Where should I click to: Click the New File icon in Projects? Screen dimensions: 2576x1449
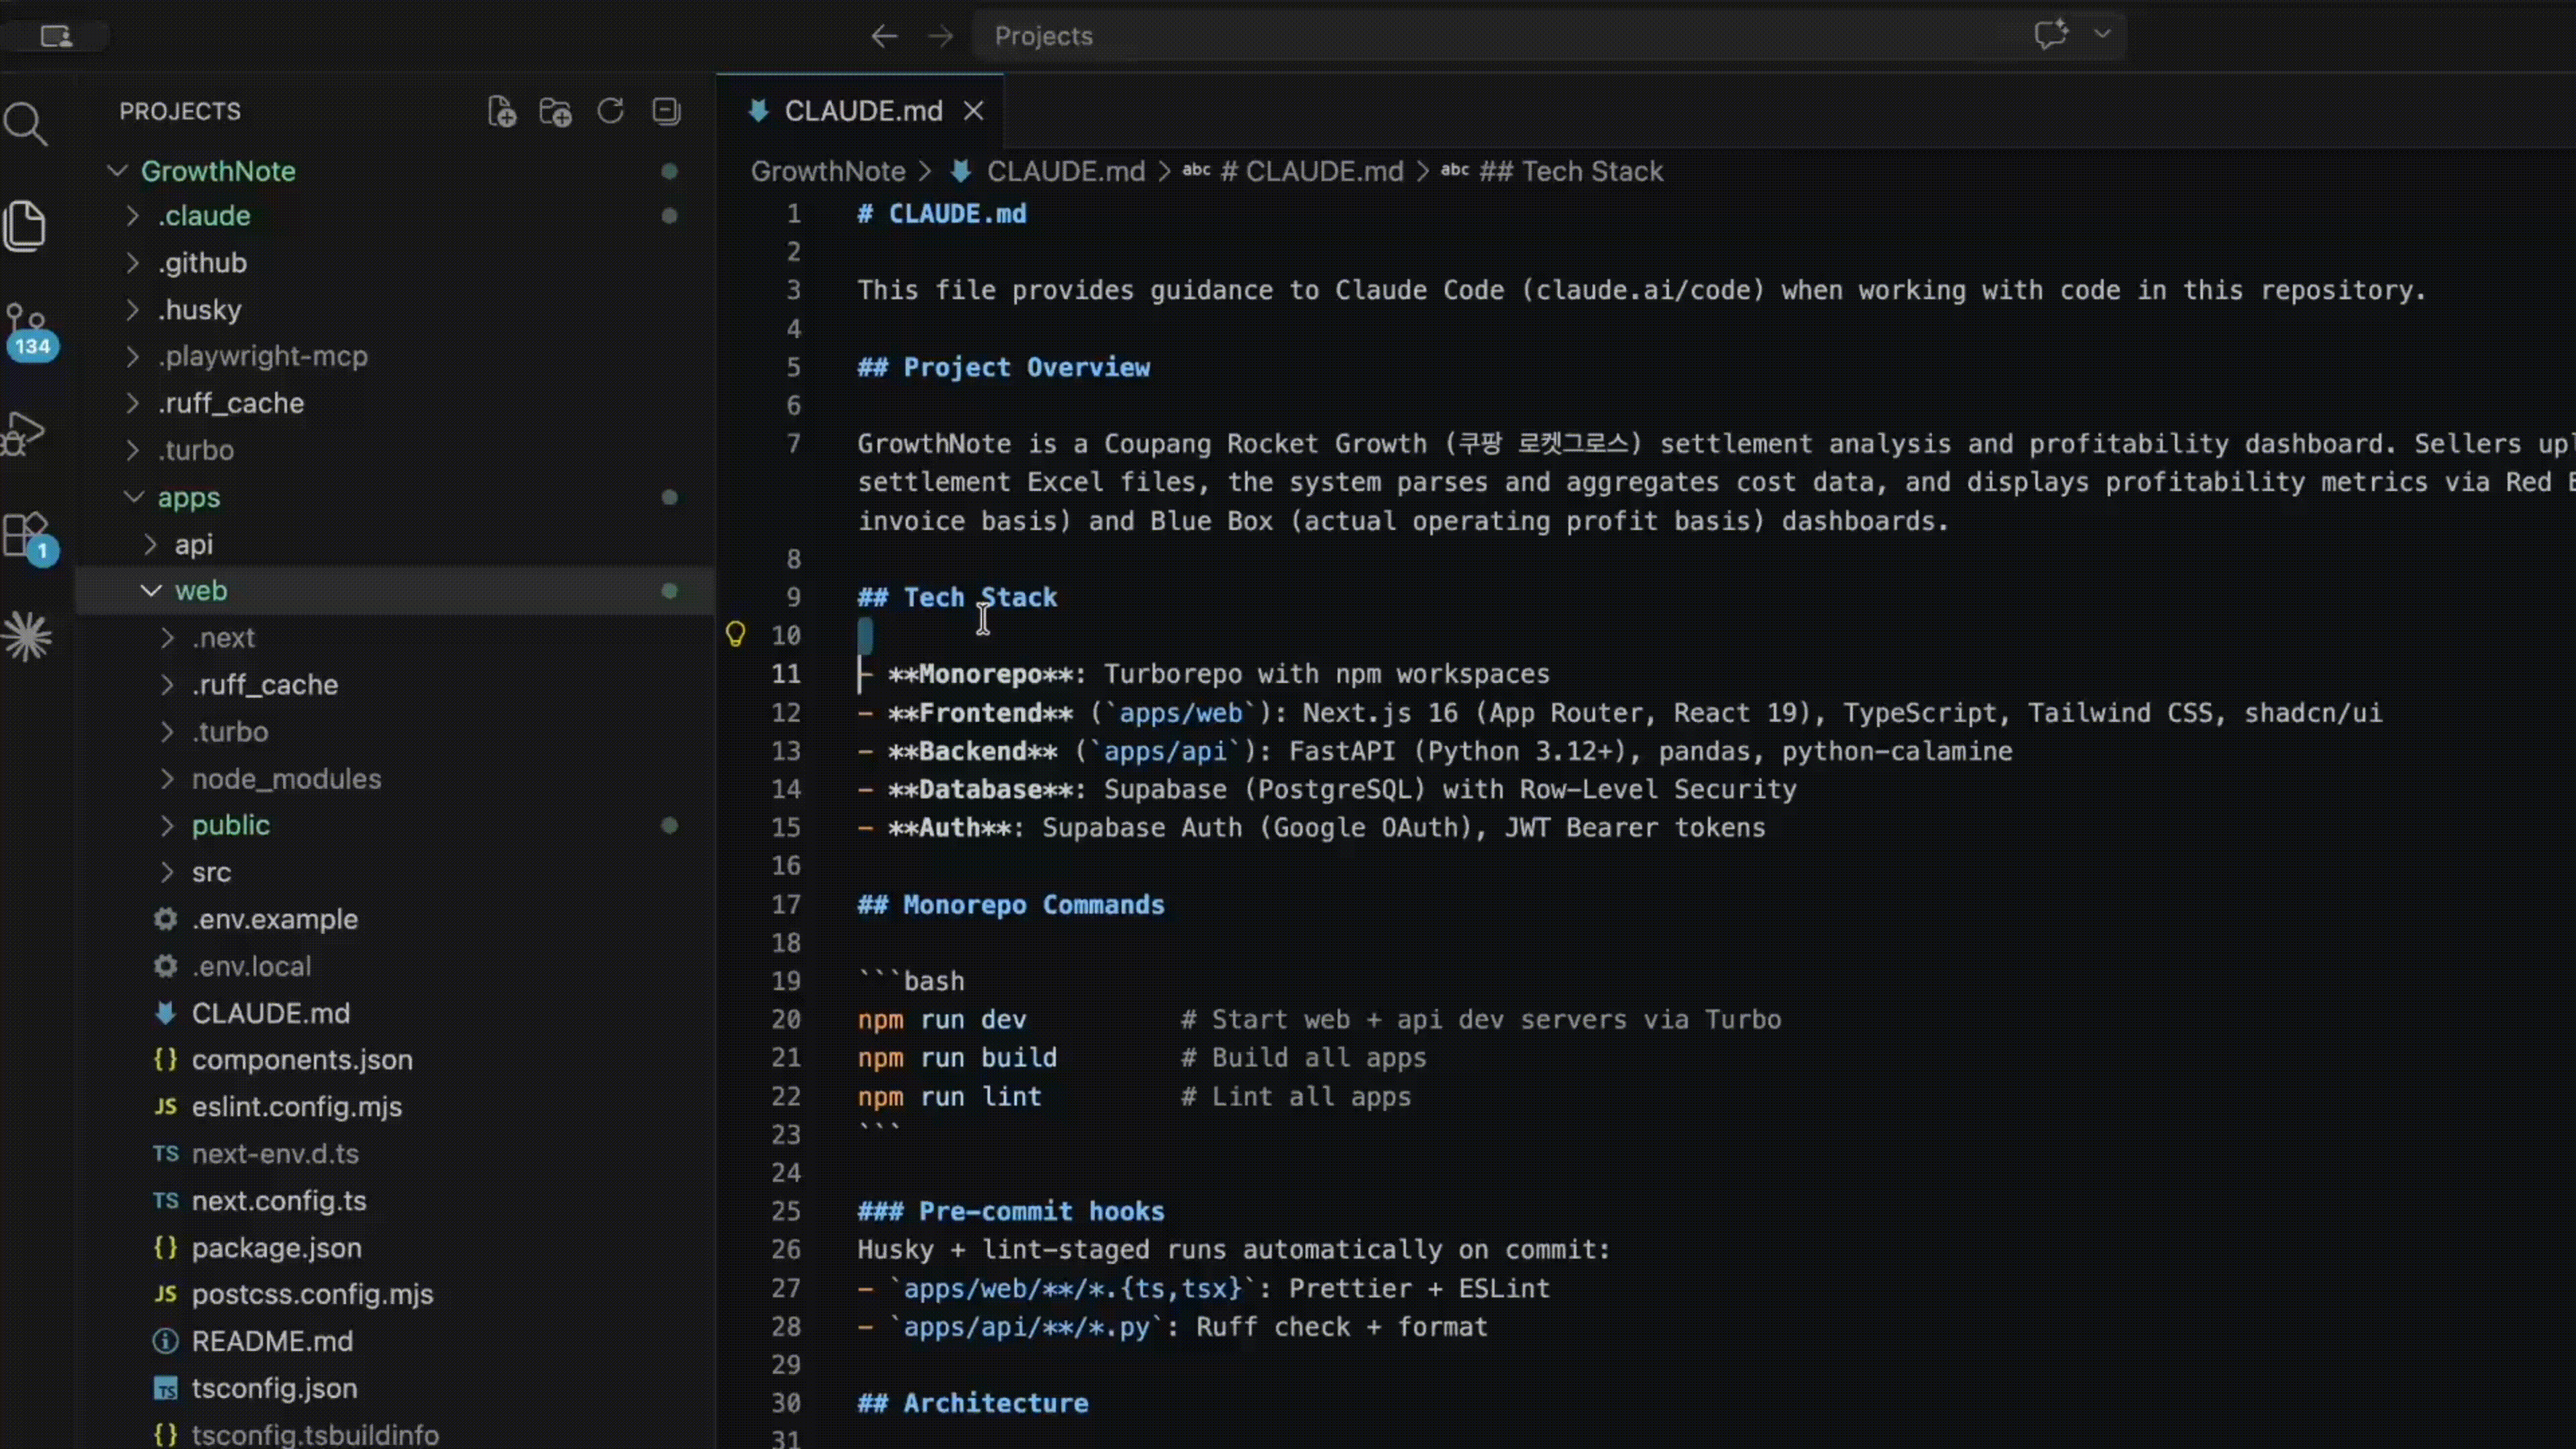(501, 111)
